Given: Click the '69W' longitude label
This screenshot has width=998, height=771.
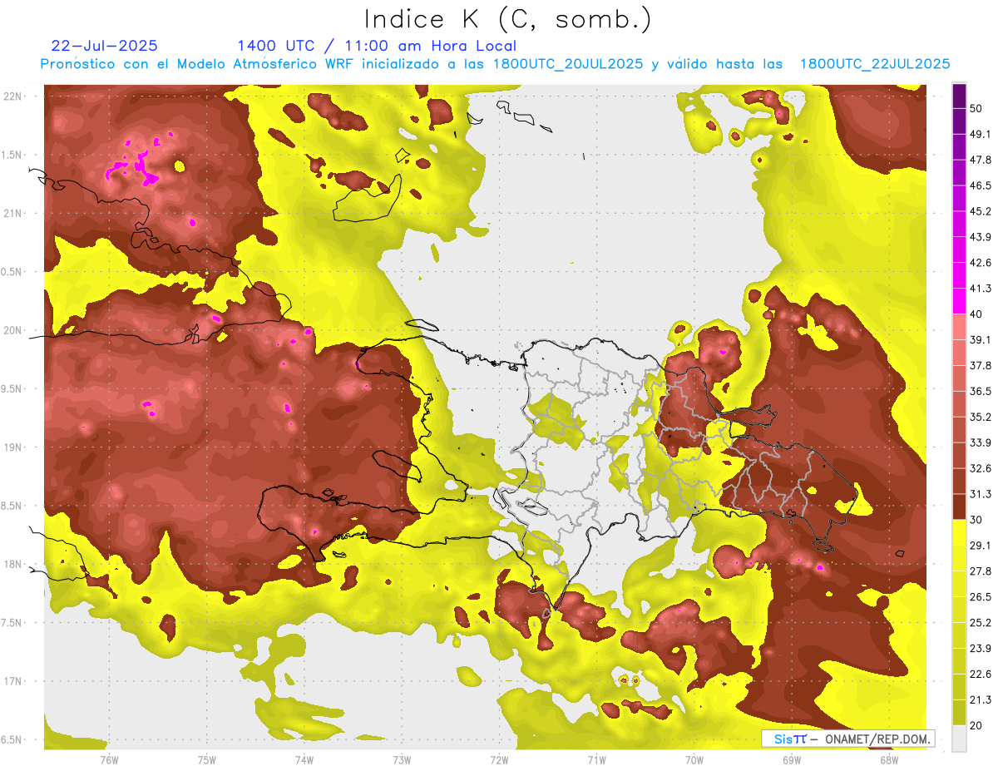Looking at the screenshot, I should coord(792,760).
